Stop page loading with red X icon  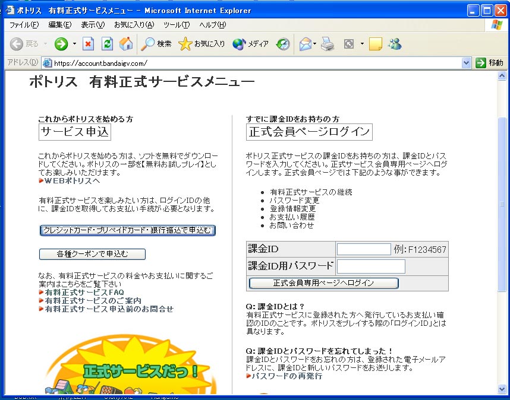tap(88, 44)
